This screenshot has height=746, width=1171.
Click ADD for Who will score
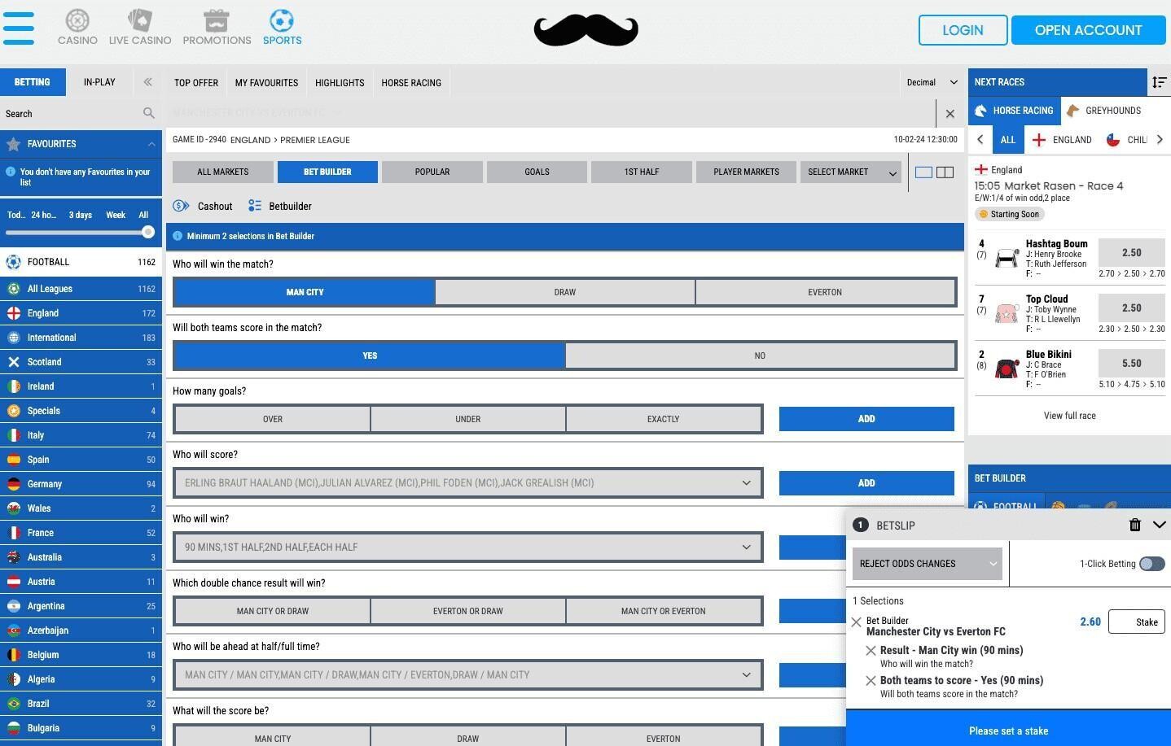point(866,482)
